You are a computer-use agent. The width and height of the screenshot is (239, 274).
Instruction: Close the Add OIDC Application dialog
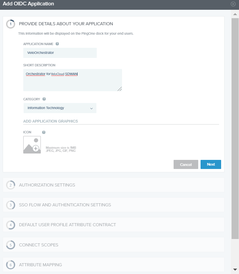233,4
